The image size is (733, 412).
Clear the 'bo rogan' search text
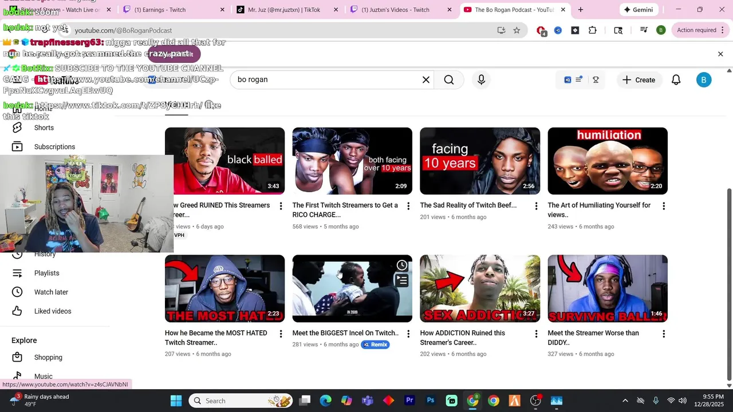coord(426,80)
